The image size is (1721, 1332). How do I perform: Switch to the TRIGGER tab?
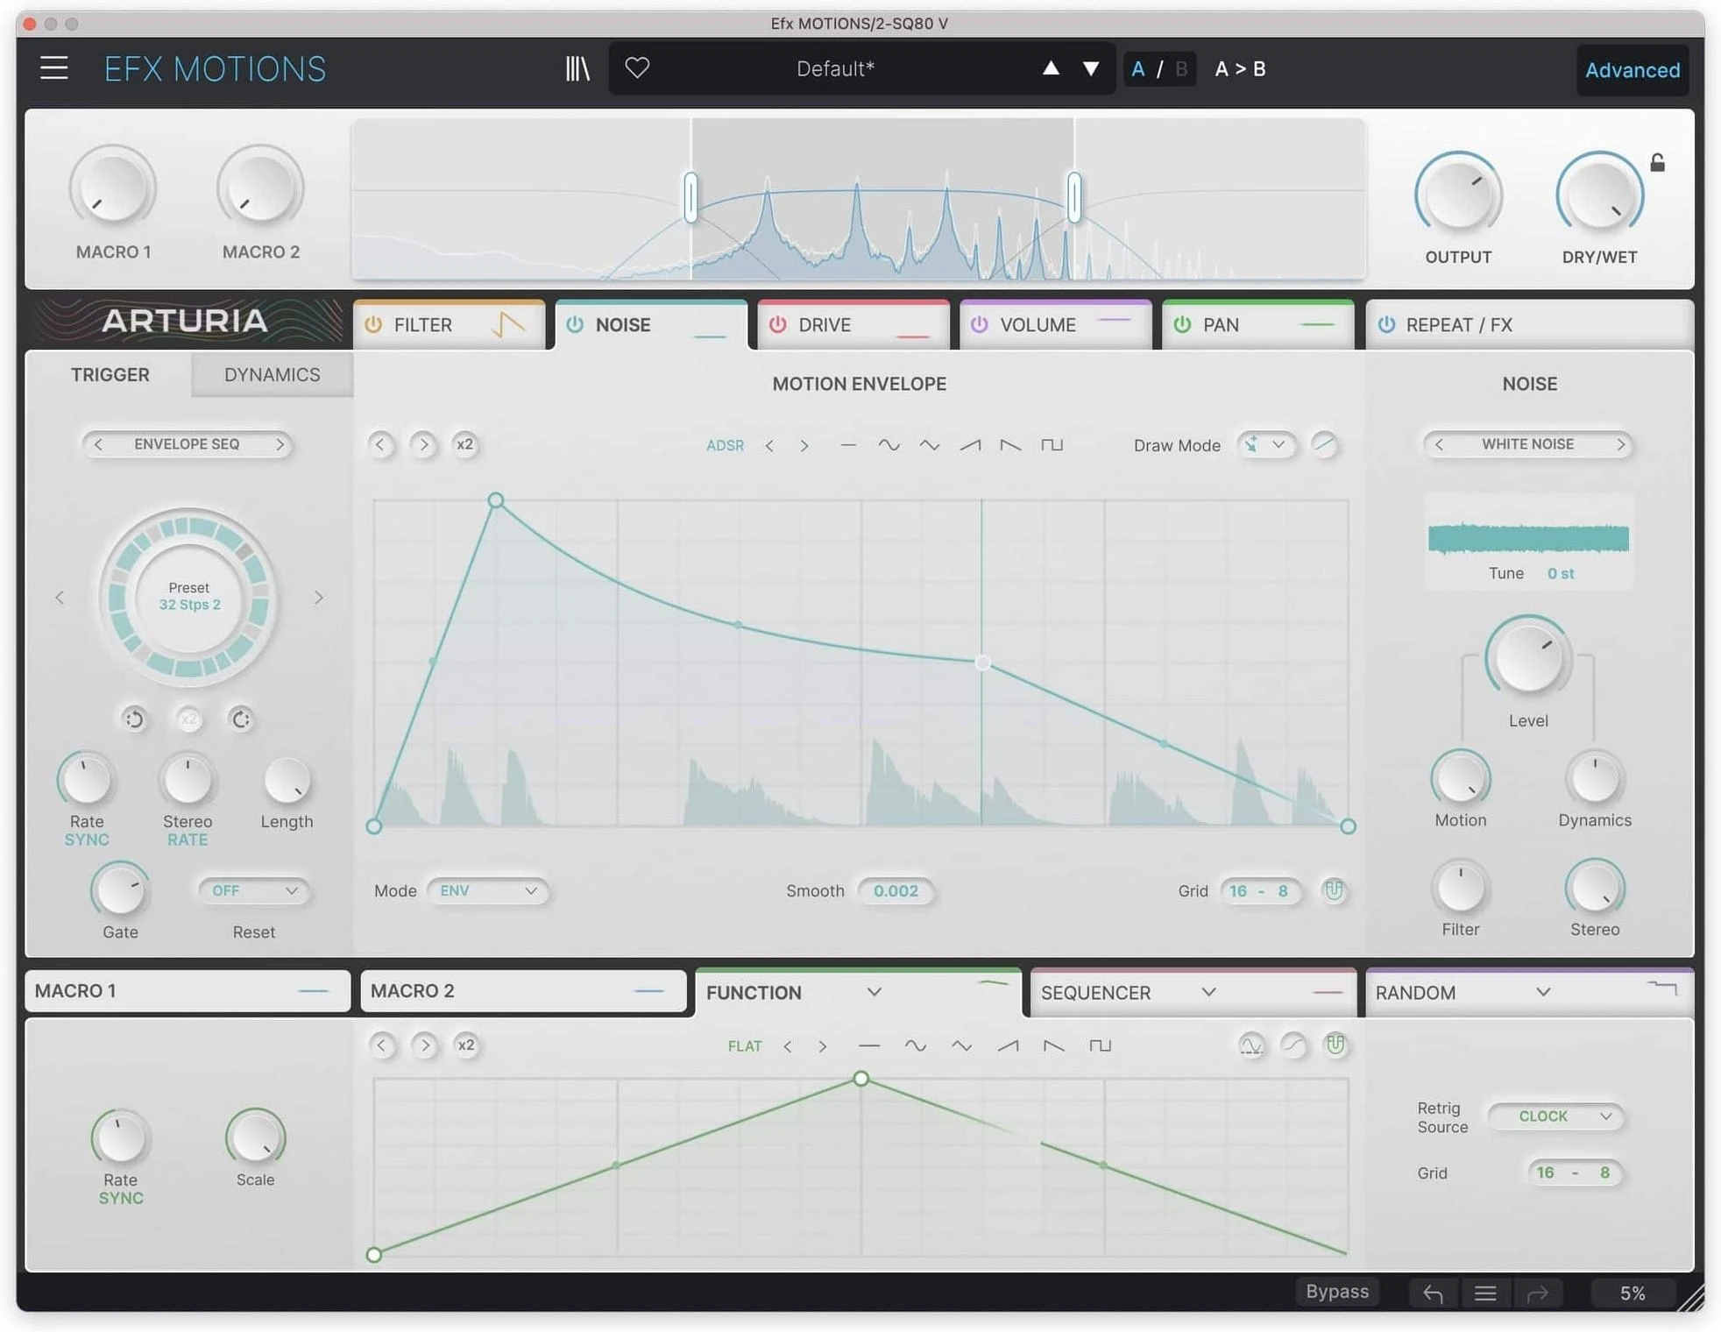[110, 374]
